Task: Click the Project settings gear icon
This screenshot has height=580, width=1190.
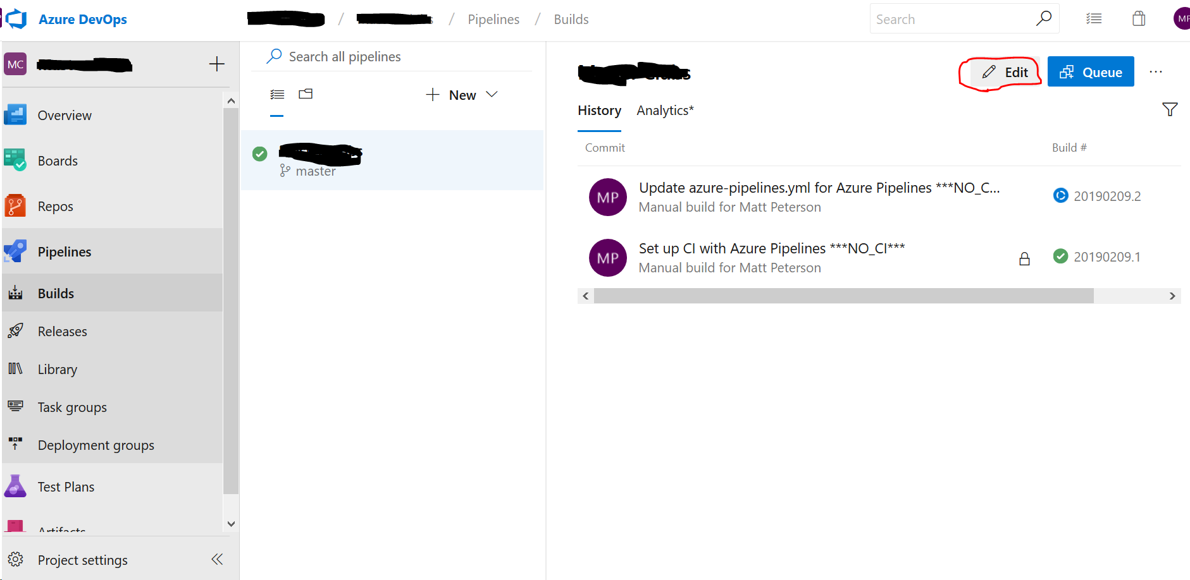Action: 16,560
